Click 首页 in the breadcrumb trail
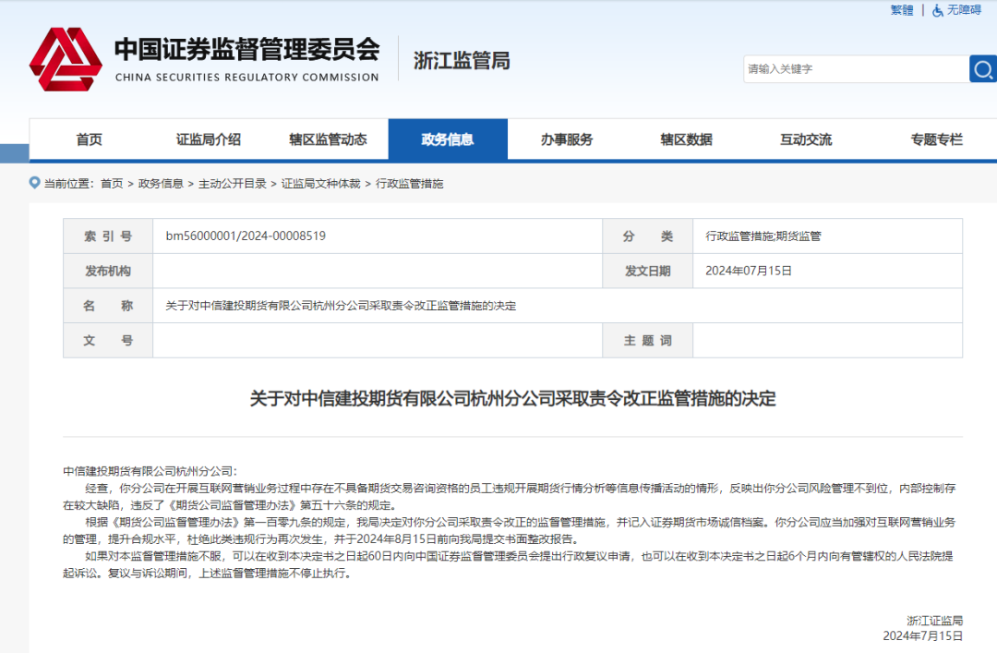The image size is (997, 653). point(112,184)
